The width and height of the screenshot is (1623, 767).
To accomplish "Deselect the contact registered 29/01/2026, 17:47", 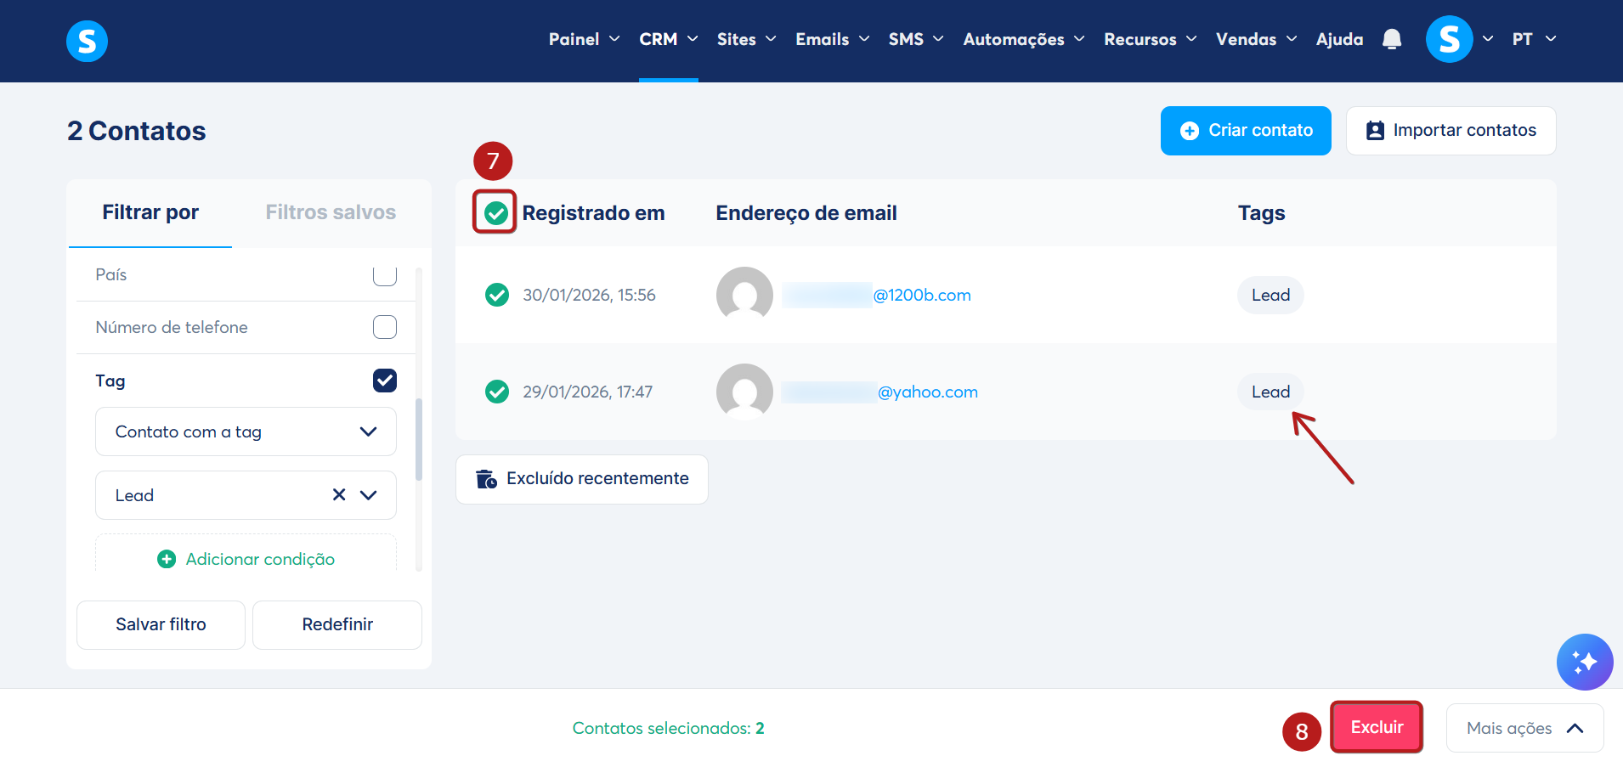I will [497, 392].
